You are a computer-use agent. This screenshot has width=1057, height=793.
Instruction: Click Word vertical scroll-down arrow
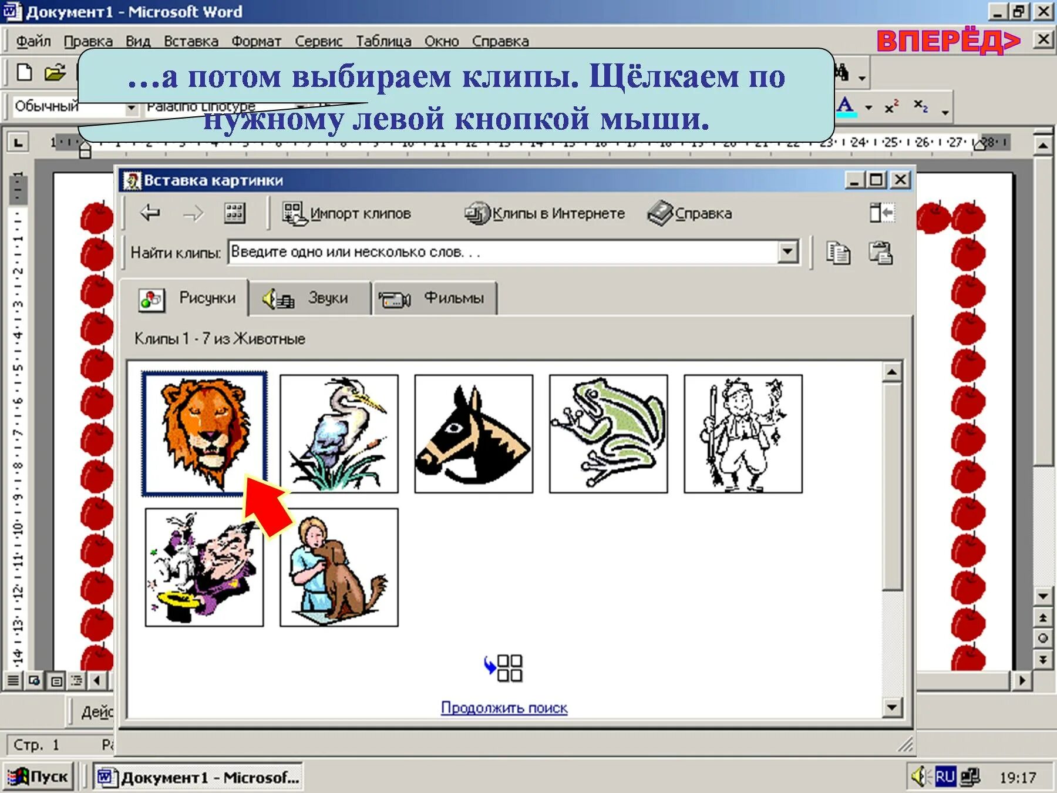(1042, 596)
